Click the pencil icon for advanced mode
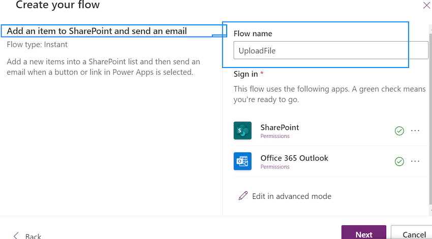Viewport: 432px width, 239px height. point(243,196)
